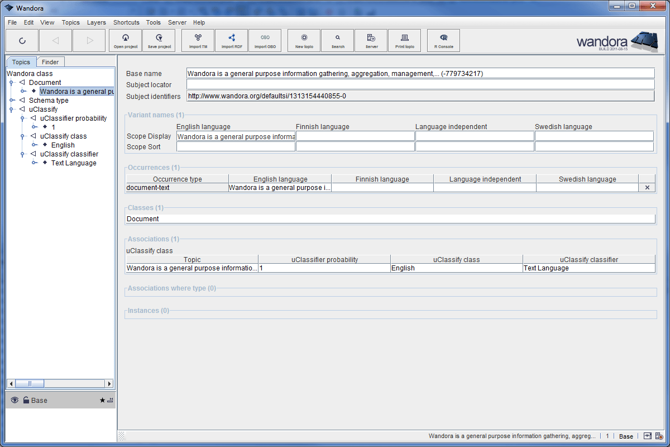
Task: Click the Subject locator input field
Action: pyautogui.click(x=420, y=84)
